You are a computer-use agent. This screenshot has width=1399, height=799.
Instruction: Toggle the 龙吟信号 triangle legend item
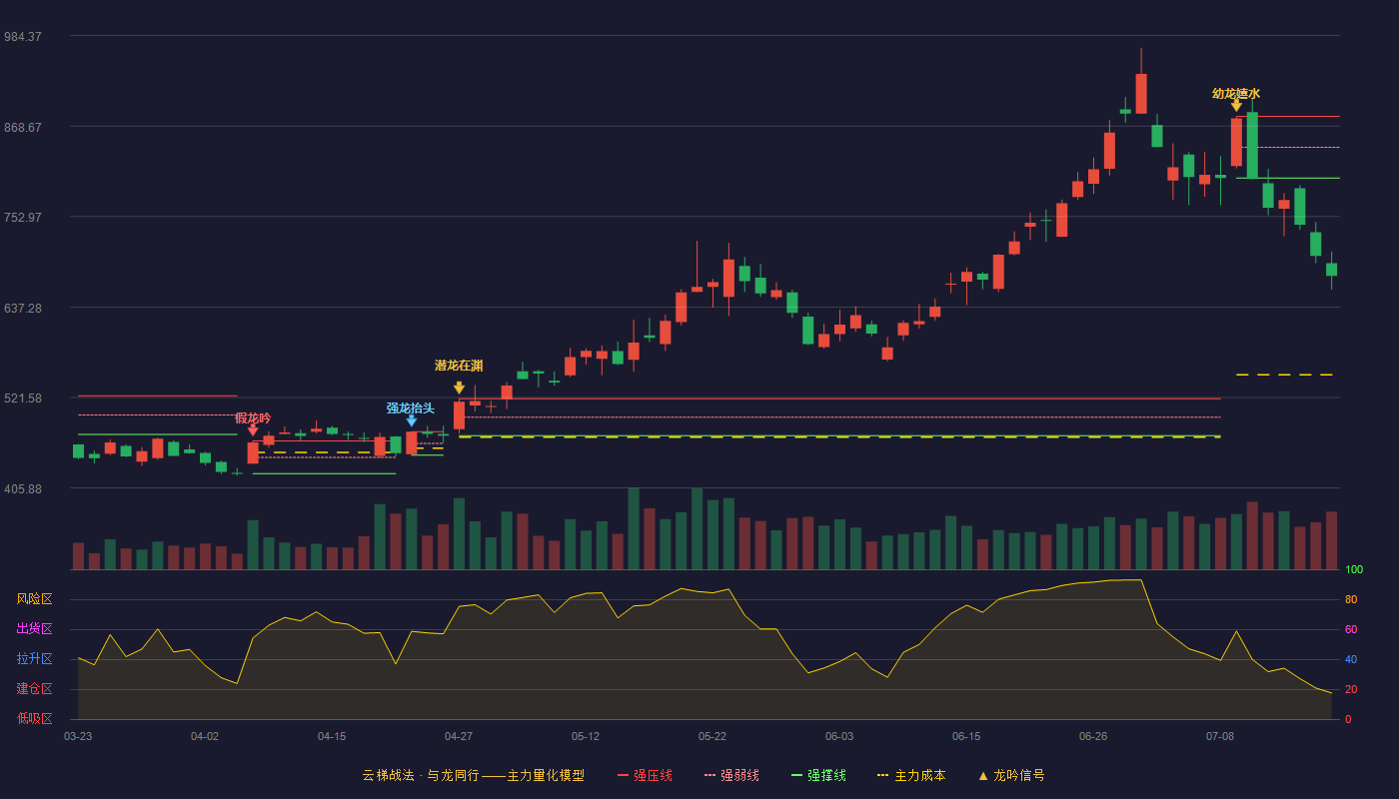(1011, 775)
